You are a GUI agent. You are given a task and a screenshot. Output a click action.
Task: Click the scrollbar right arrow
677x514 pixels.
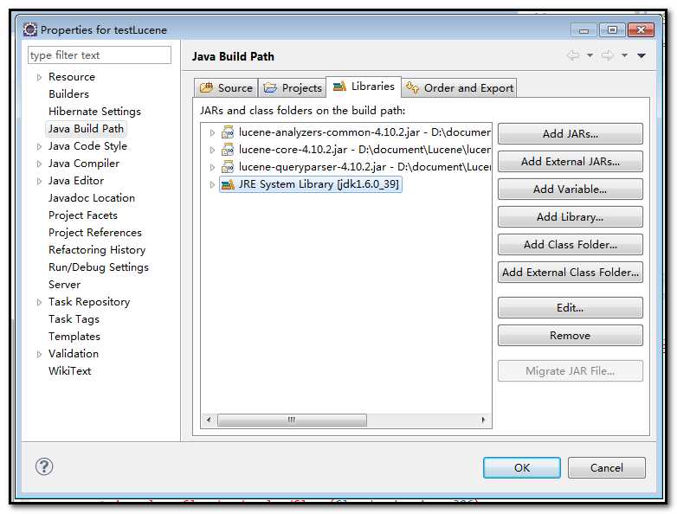coord(483,420)
